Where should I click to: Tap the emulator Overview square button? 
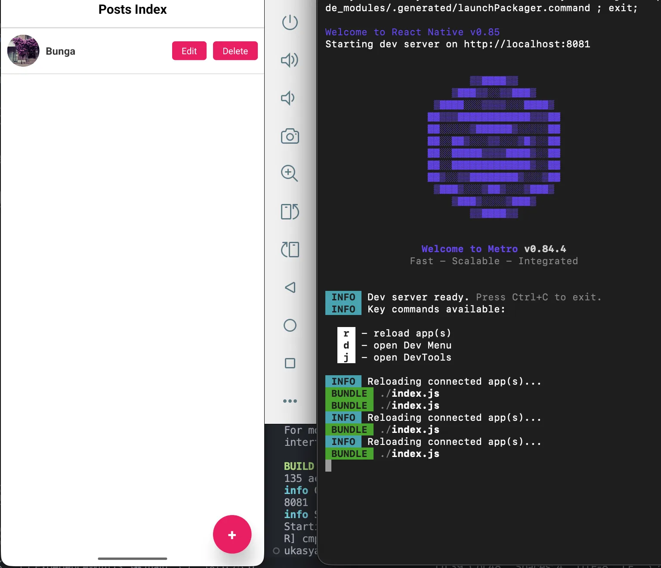(290, 363)
